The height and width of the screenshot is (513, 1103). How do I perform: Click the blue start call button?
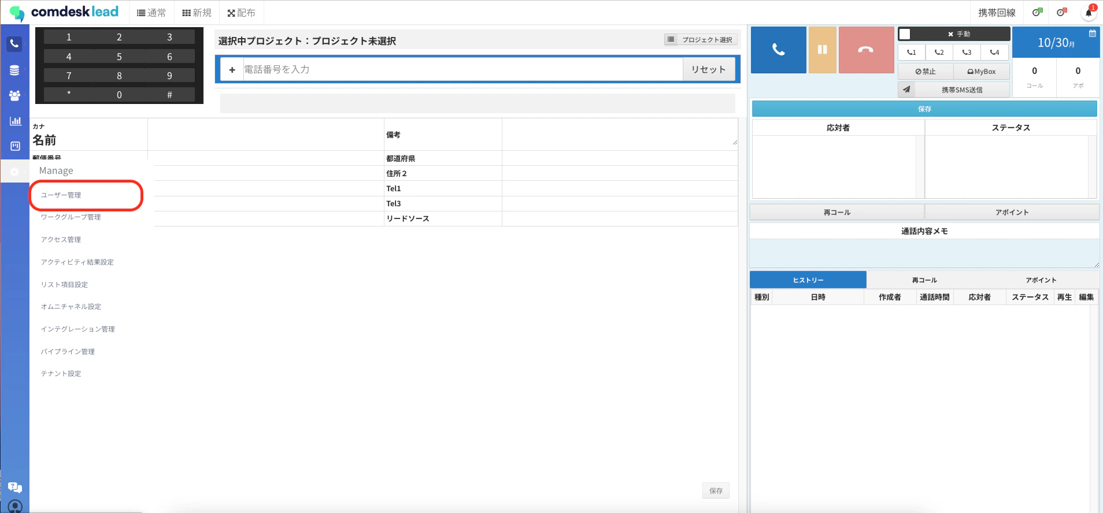pyautogui.click(x=778, y=50)
